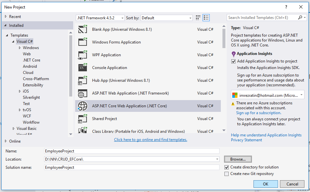Screen dimensions: 310x192
Task: Close the New Project dialog
Action: [x=301, y=7]
